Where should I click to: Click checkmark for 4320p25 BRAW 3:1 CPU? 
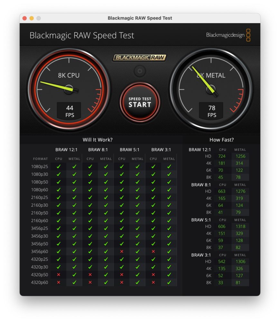153,259
